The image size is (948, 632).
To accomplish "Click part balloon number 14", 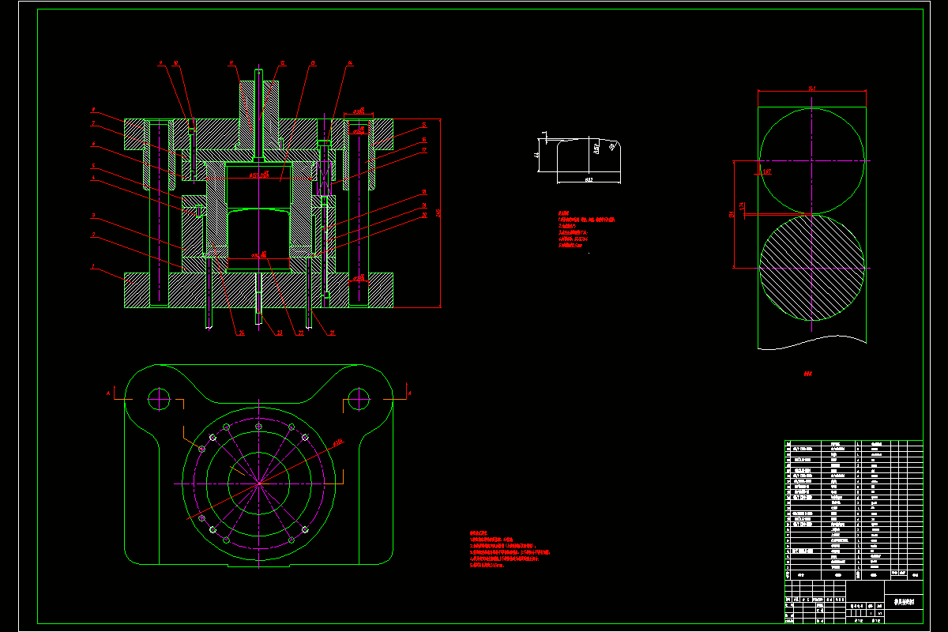I will click(350, 62).
